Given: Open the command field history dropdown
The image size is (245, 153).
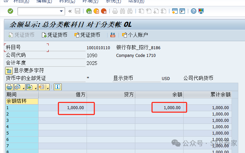Looking at the screenshot, I should point(61,11).
